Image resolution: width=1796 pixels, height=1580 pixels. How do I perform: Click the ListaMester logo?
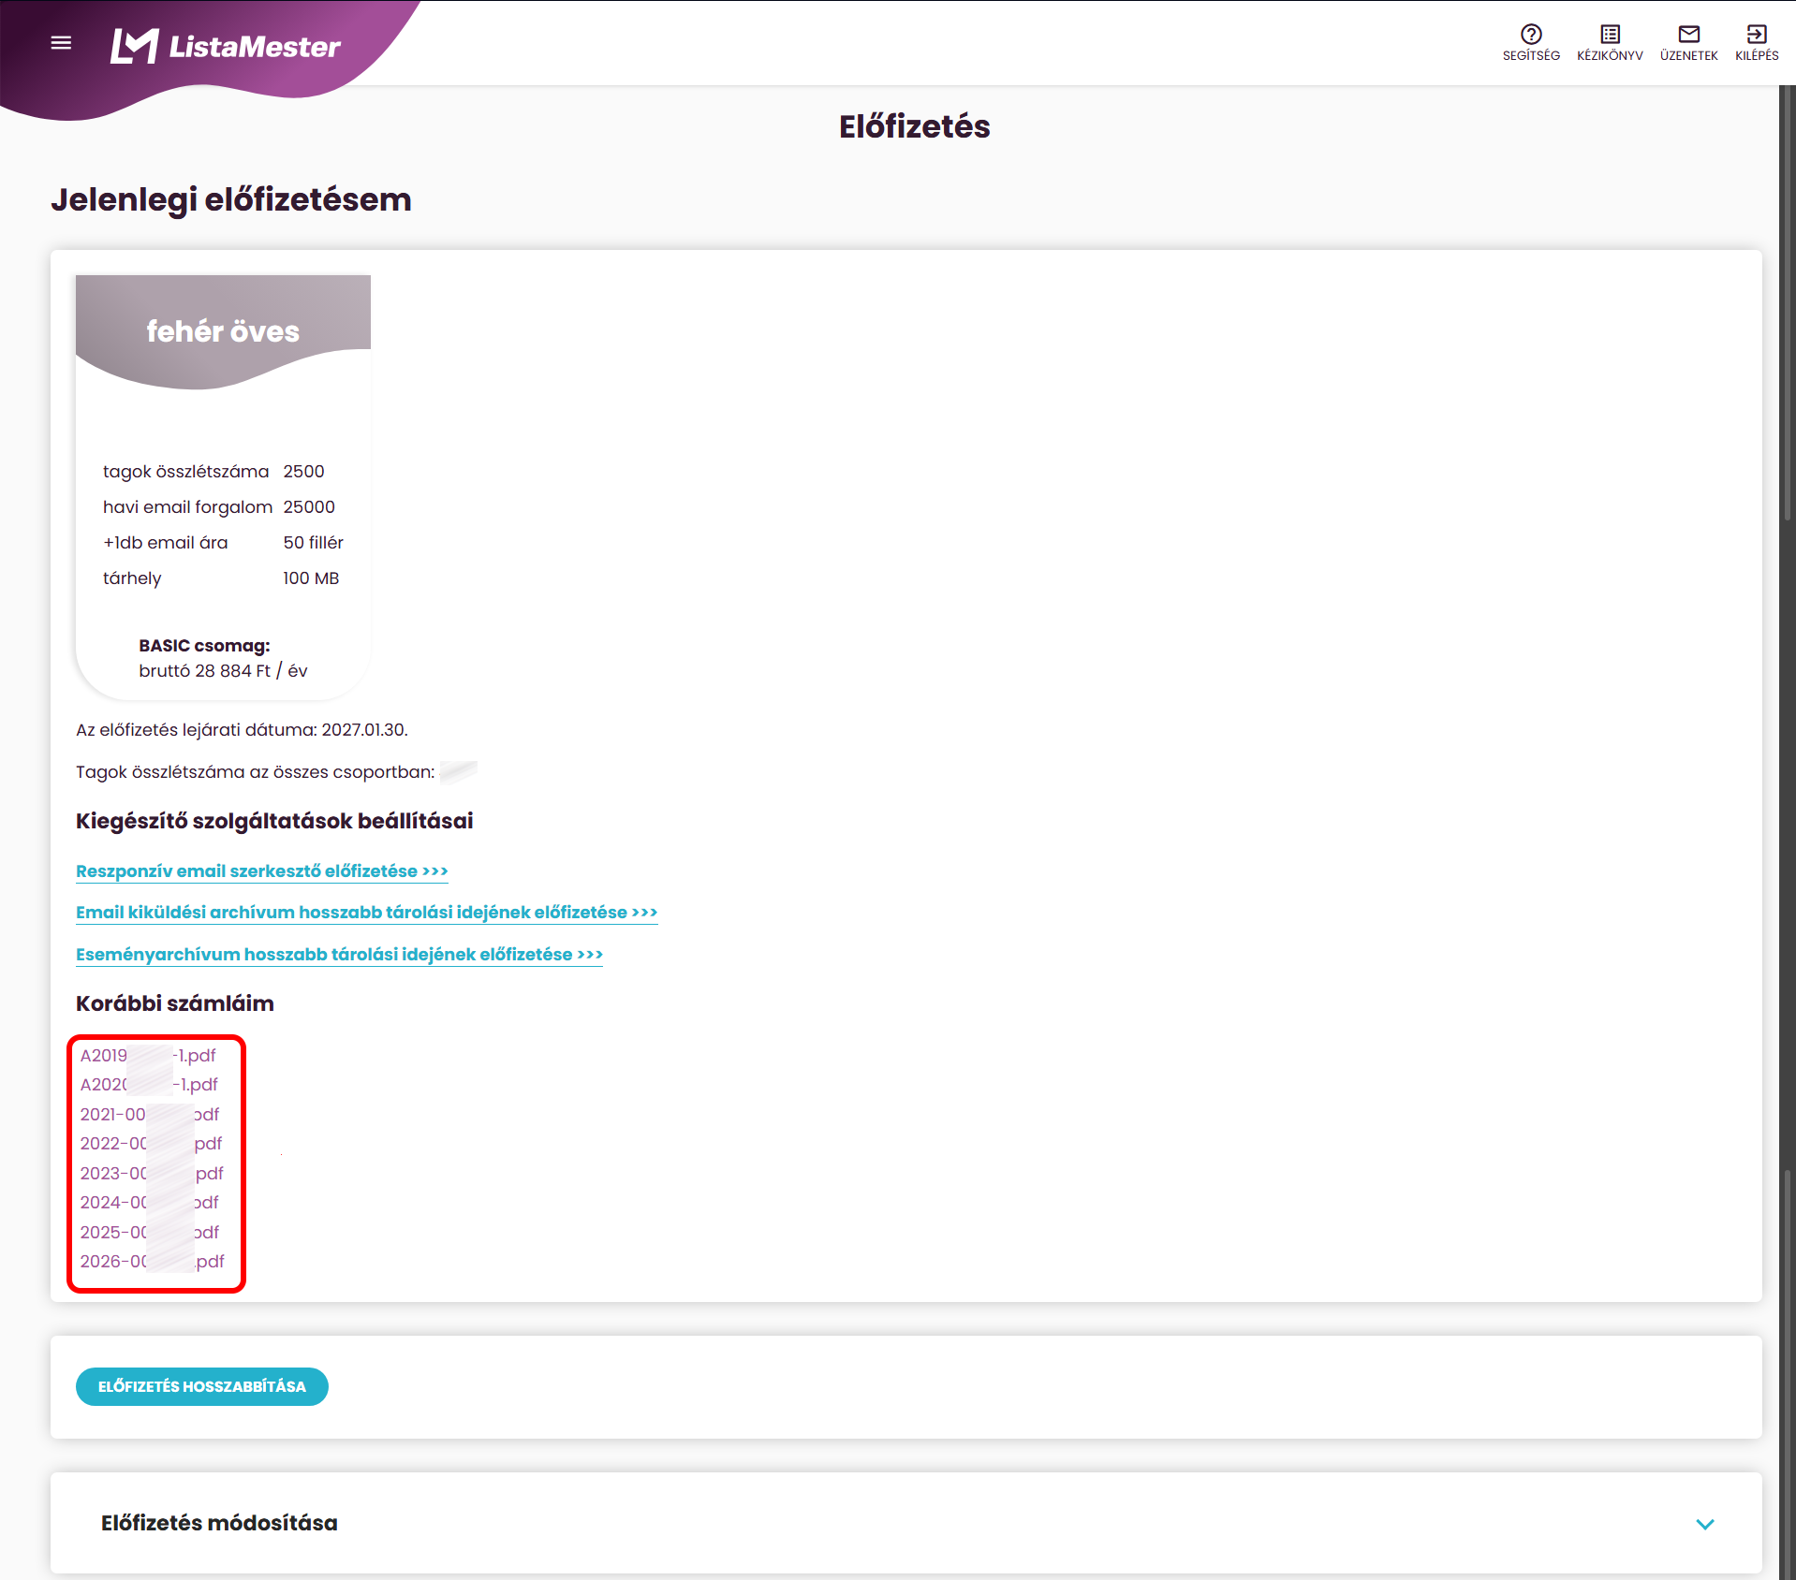pyautogui.click(x=226, y=46)
